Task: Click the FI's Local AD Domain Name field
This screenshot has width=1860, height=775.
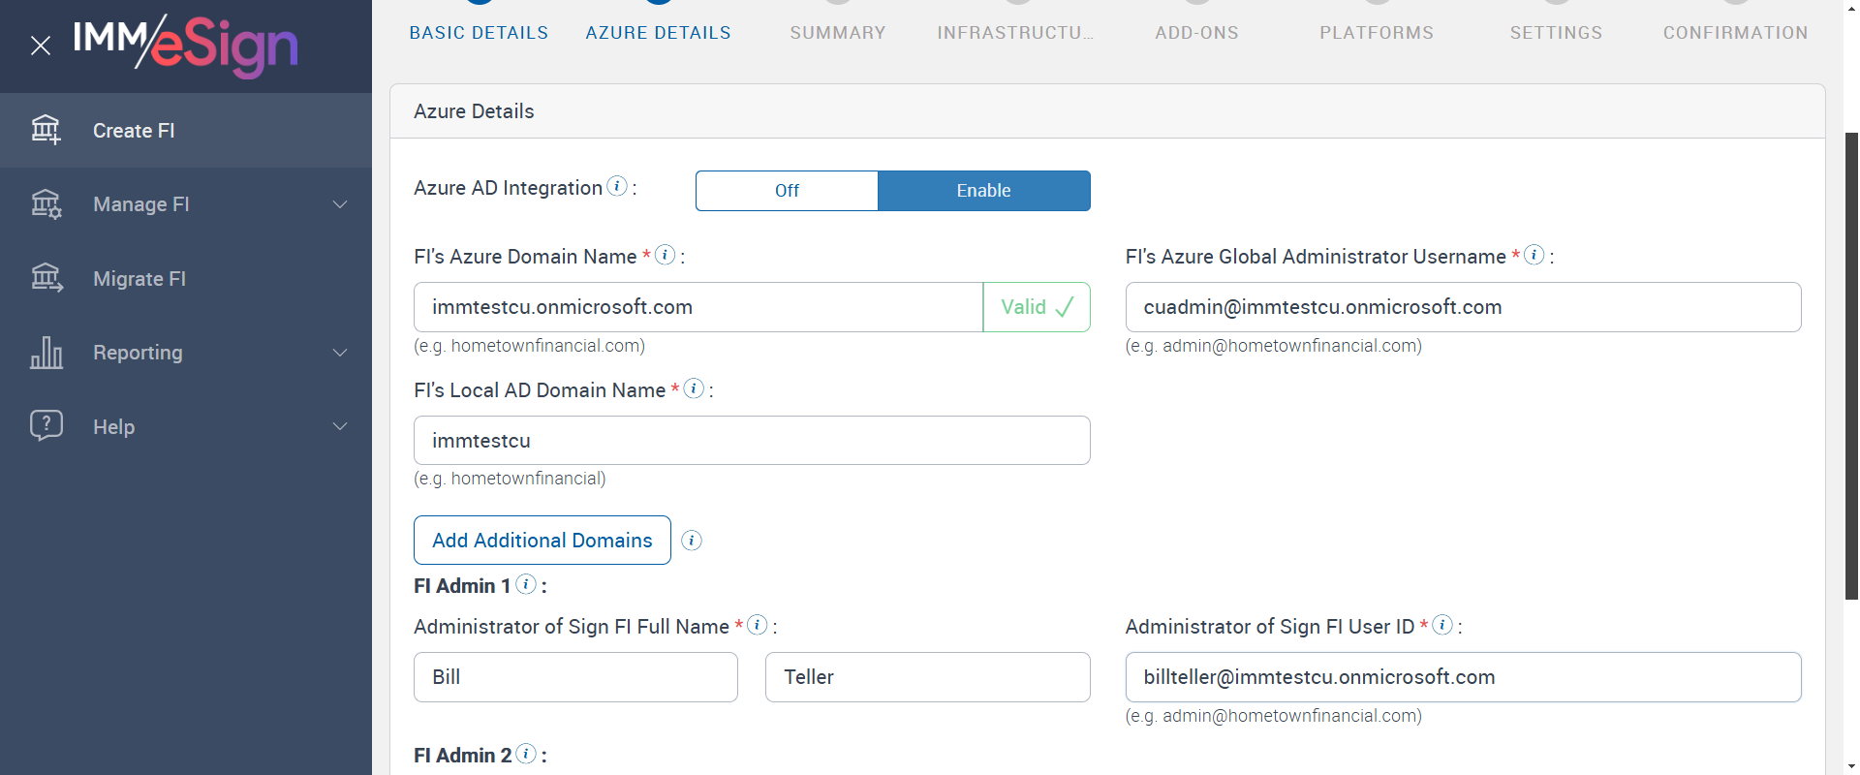Action: pyautogui.click(x=751, y=441)
